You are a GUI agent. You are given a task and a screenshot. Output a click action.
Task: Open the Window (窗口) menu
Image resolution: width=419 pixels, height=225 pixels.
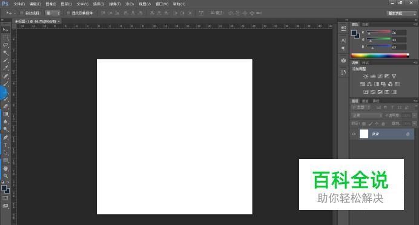pyautogui.click(x=162, y=4)
